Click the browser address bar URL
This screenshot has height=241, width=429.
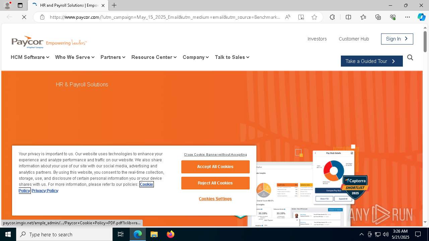click(165, 17)
